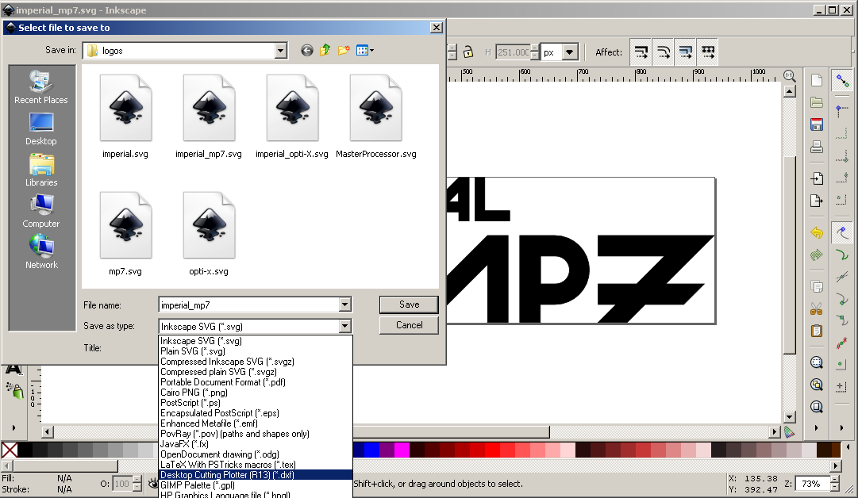Click the Save button
This screenshot has width=858, height=498.
409,305
